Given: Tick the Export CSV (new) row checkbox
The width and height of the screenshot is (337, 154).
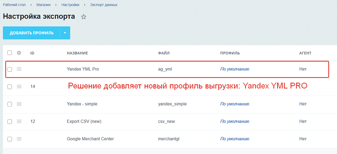Looking at the screenshot, I should [9, 121].
